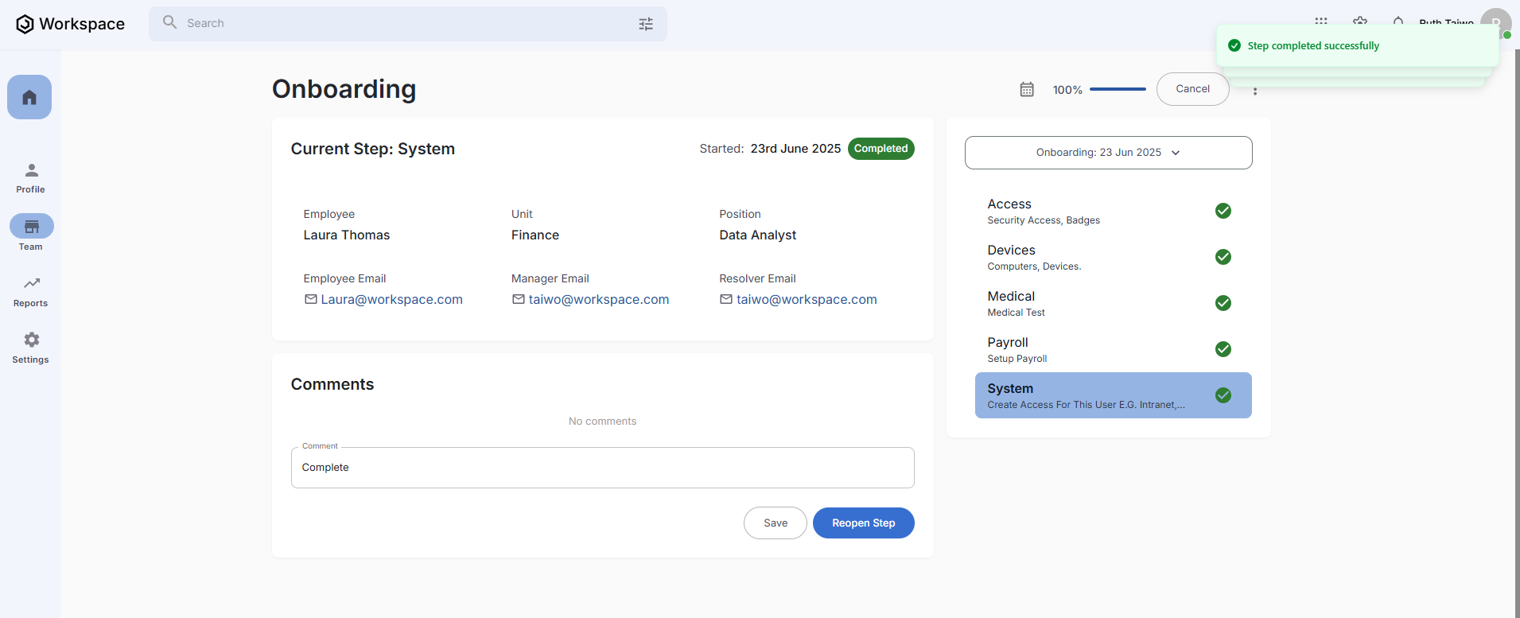Open the Profile sidebar section
Screen dimensions: 1520x618
pyautogui.click(x=31, y=178)
